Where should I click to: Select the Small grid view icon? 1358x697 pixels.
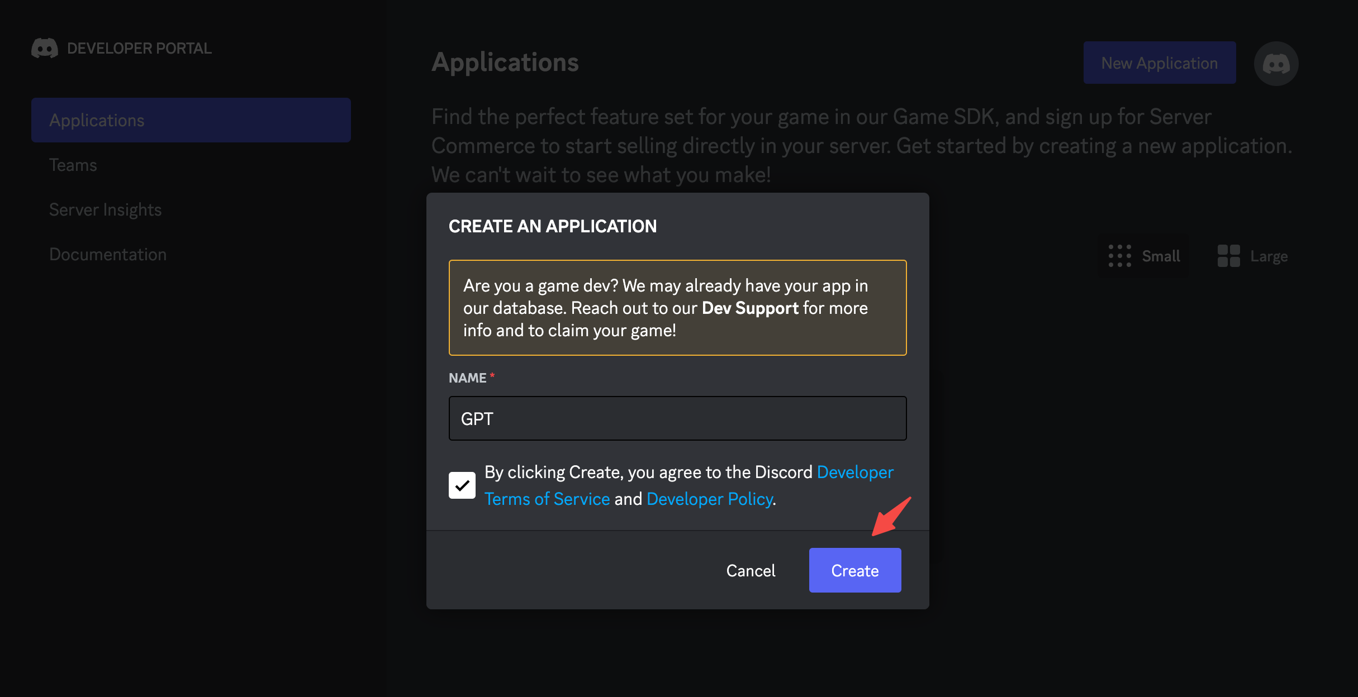(1120, 256)
